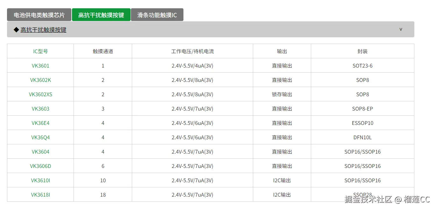Open VK3610I product link
Screen dimensions: 436x210
tap(40, 180)
